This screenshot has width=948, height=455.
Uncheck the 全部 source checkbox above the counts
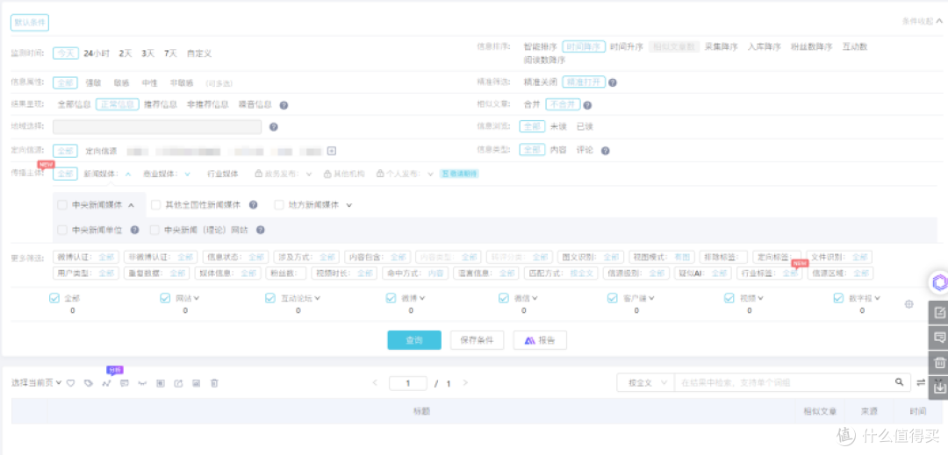(x=54, y=297)
